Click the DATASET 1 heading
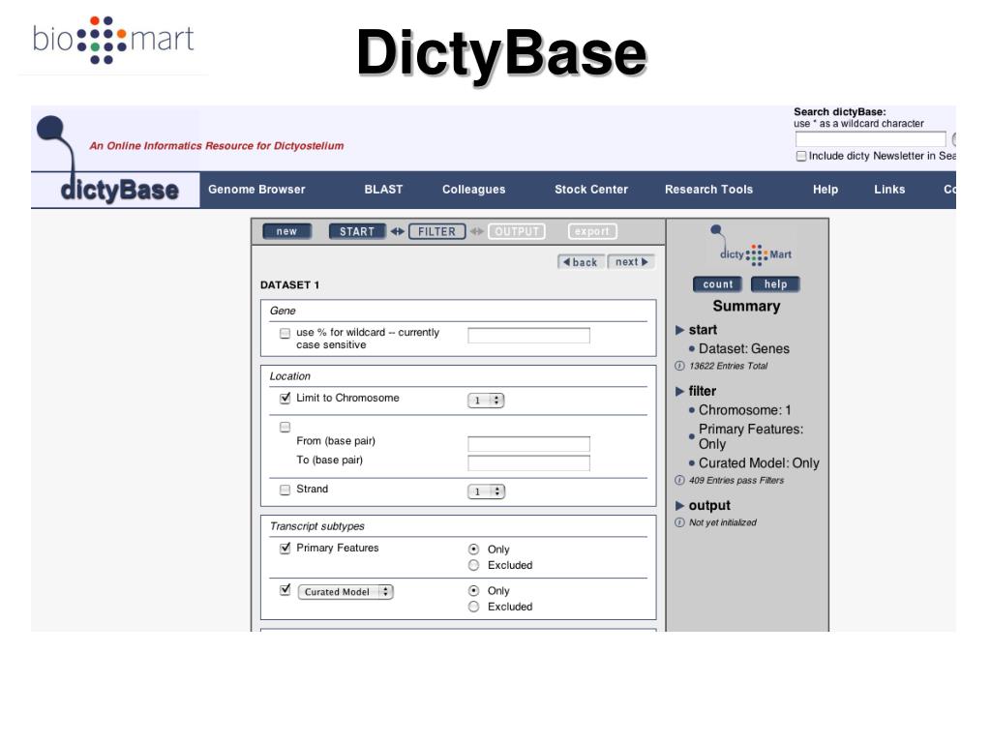Image resolution: width=991 pixels, height=743 pixels. point(289,285)
